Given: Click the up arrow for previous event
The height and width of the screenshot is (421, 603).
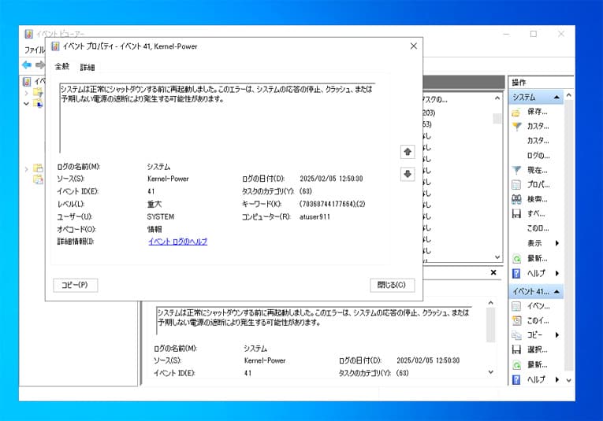Looking at the screenshot, I should [x=408, y=151].
